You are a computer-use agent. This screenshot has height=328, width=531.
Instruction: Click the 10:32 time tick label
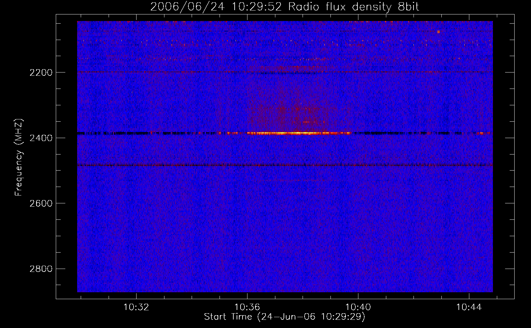coord(136,307)
